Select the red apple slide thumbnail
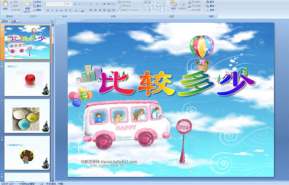 coord(27,78)
